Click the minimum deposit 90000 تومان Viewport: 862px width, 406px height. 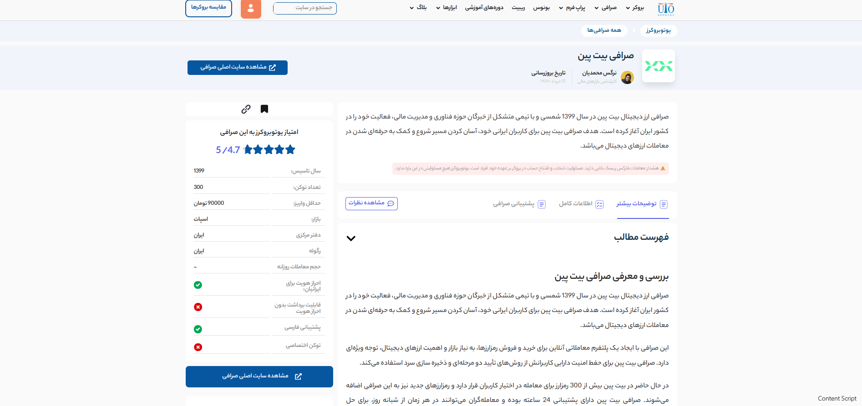pyautogui.click(x=209, y=203)
